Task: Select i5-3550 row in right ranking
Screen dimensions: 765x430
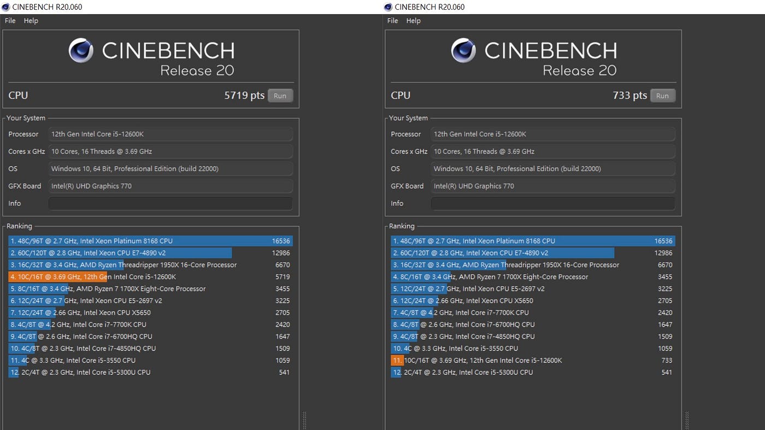Action: [x=533, y=348]
